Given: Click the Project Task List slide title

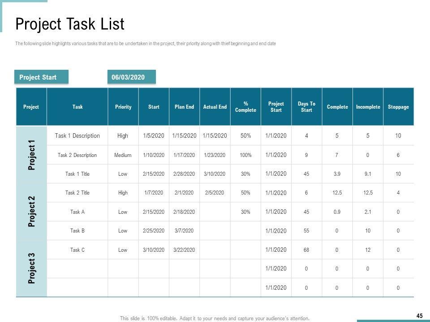Looking at the screenshot, I should pos(70,24).
